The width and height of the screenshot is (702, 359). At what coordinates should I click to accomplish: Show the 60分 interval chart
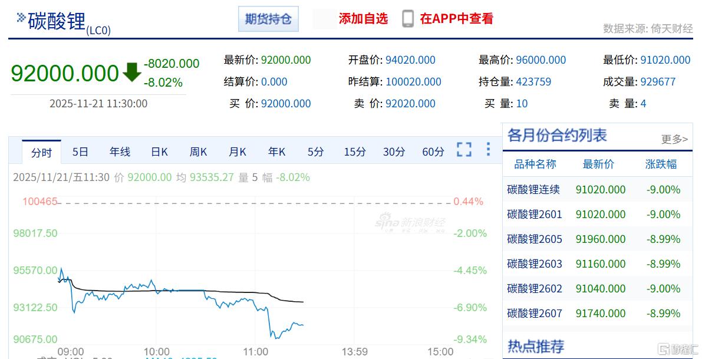point(433,151)
